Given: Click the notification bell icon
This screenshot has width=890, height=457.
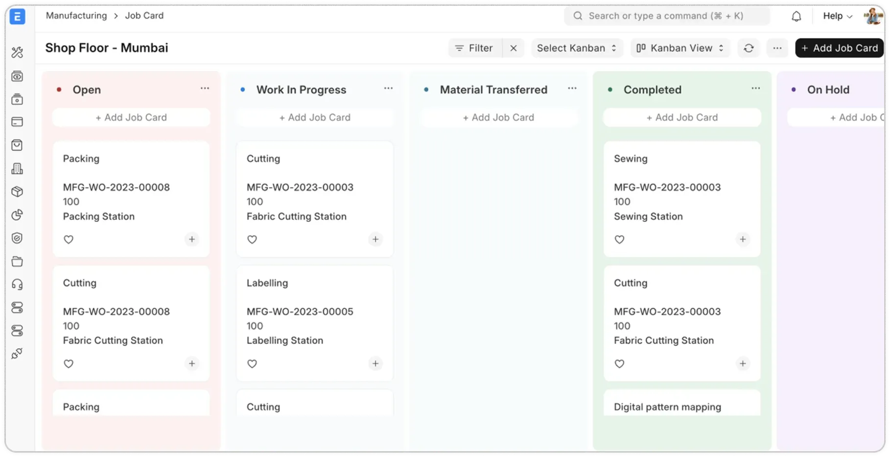Looking at the screenshot, I should click(796, 16).
